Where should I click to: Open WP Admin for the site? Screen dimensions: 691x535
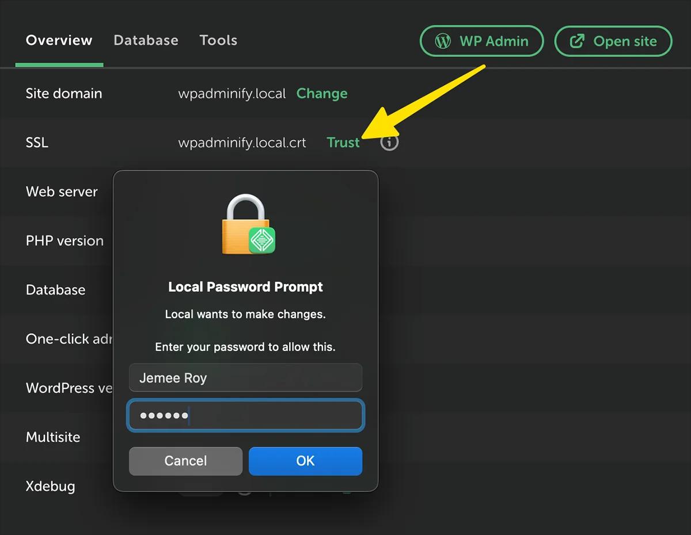(481, 41)
